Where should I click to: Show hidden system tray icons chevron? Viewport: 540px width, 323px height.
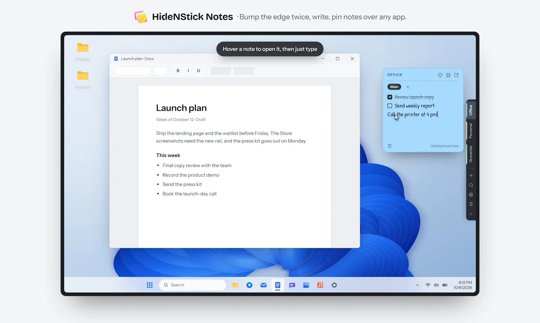pos(417,285)
